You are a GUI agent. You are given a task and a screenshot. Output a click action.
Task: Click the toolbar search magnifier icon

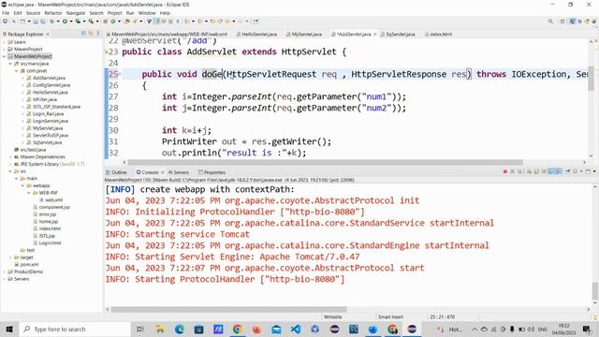pos(550,22)
